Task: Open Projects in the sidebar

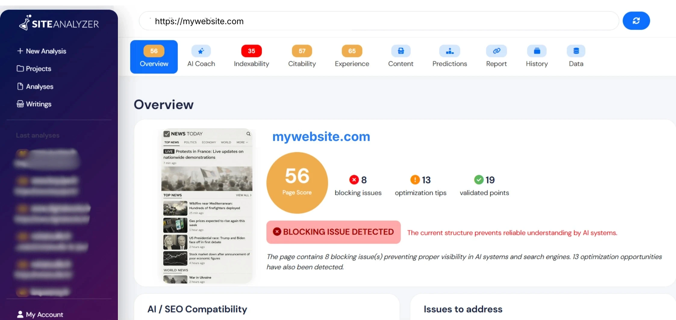Action: 34,69
